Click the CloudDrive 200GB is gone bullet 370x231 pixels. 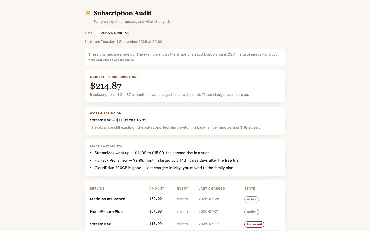click(x=164, y=168)
